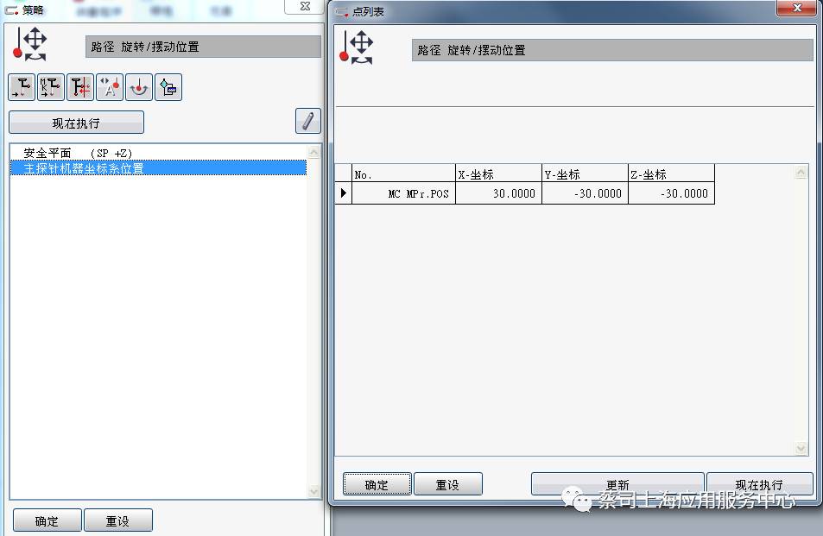Click 现在执行 button in the strategy panel
This screenshot has height=536, width=823.
point(76,123)
